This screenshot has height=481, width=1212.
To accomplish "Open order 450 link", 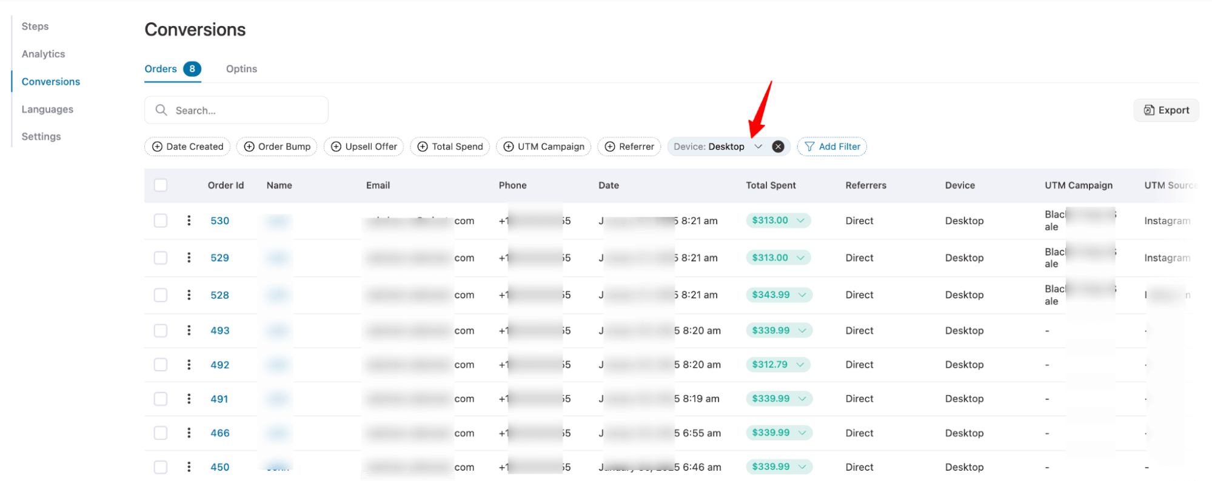I will (x=219, y=467).
